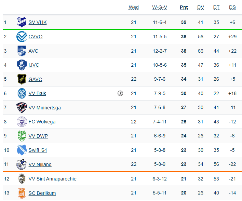This screenshot has height=201, width=242.
Task: Open the VV Sint Annaparochie link
Action: [52, 179]
